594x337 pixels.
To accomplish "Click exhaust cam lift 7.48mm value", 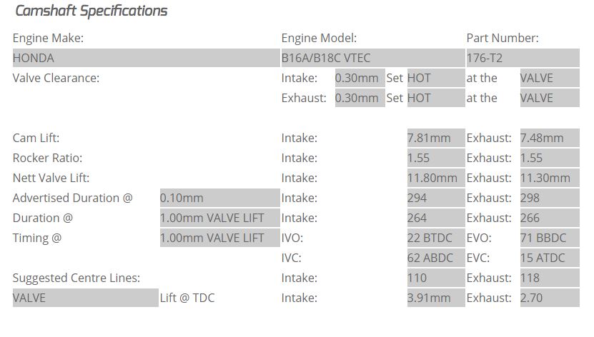I will click(550, 138).
